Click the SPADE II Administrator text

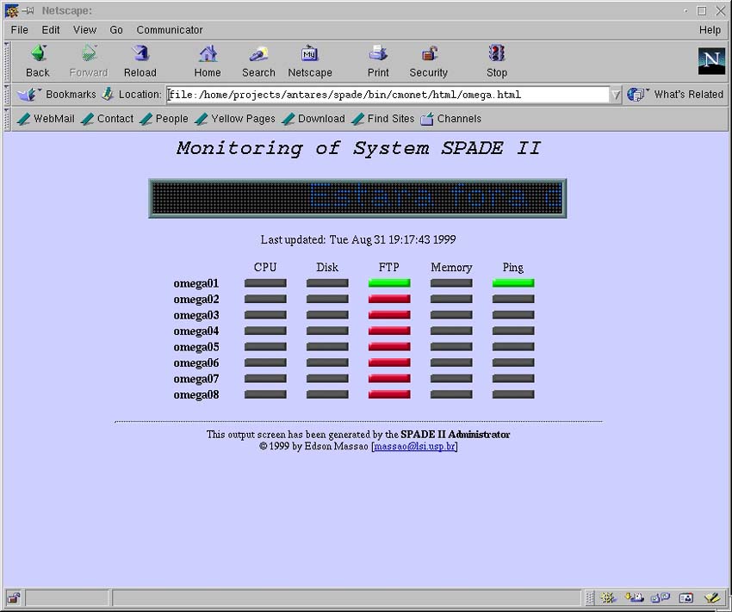click(456, 435)
